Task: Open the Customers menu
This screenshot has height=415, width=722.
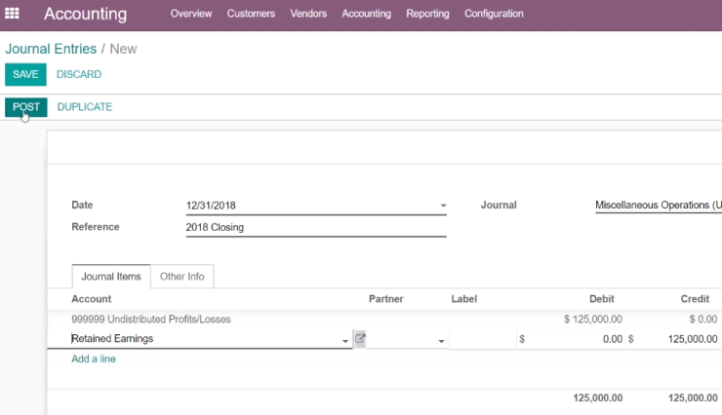Action: point(251,14)
